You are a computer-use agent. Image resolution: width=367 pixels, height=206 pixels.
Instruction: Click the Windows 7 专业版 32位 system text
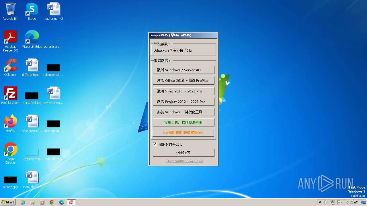pyautogui.click(x=173, y=51)
